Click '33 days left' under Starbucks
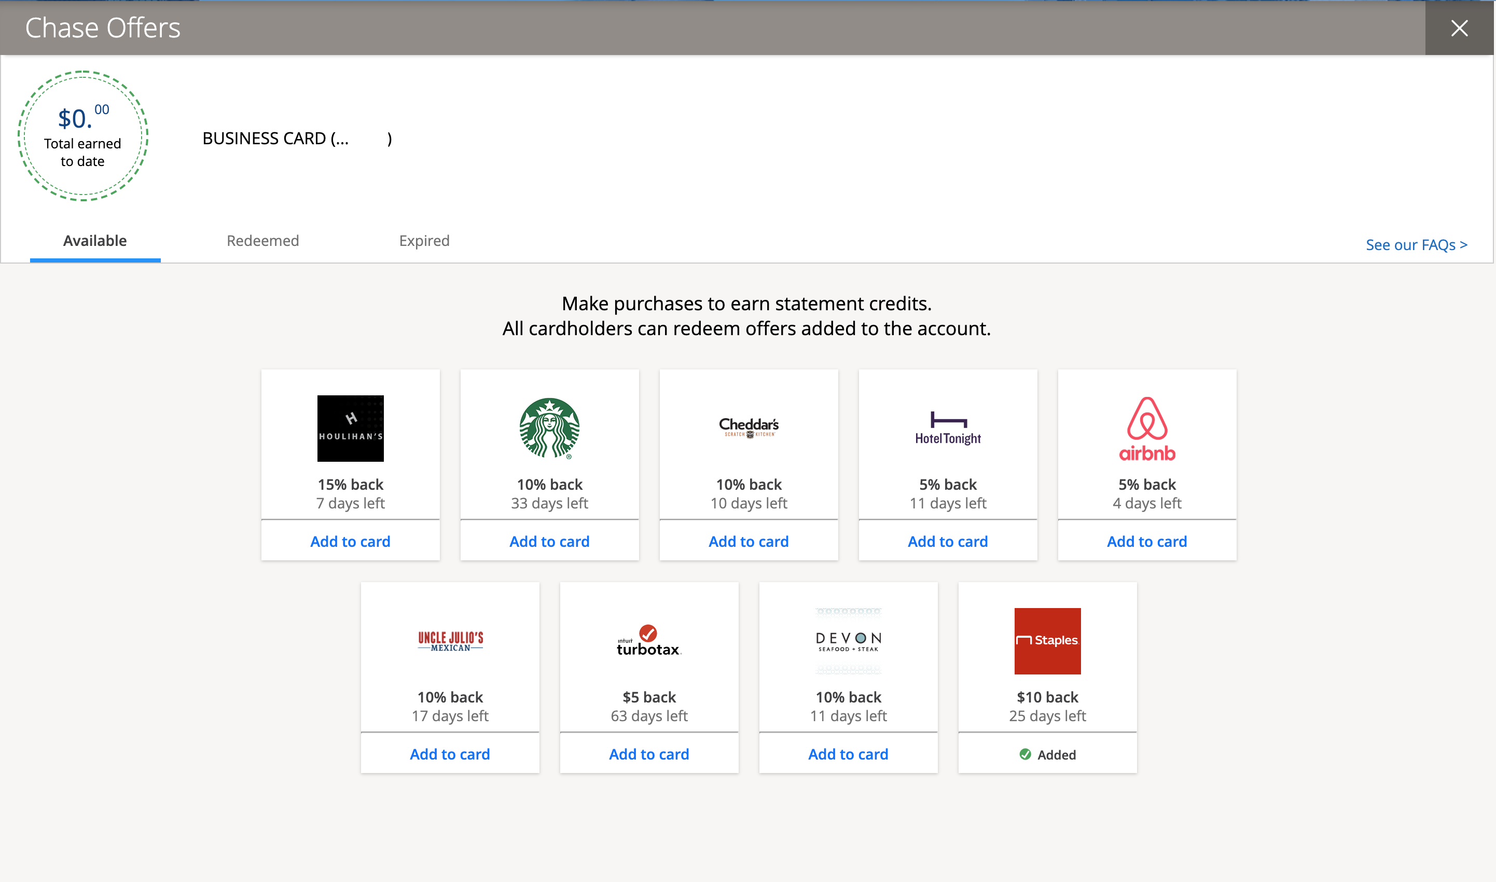This screenshot has width=1496, height=882. coord(549,503)
